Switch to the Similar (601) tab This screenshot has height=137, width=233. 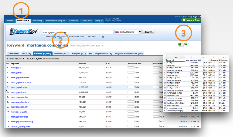[x=62, y=53]
